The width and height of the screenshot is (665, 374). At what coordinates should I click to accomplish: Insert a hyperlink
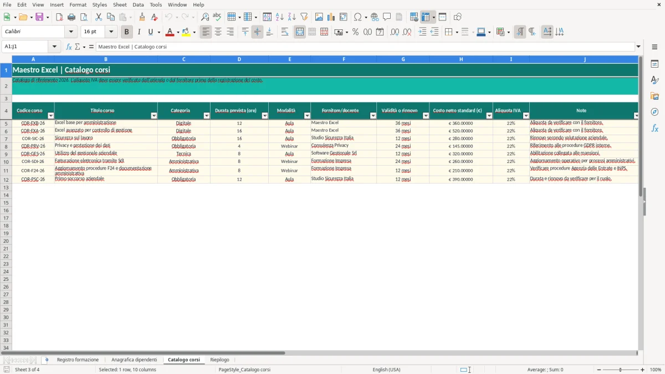pos(375,17)
